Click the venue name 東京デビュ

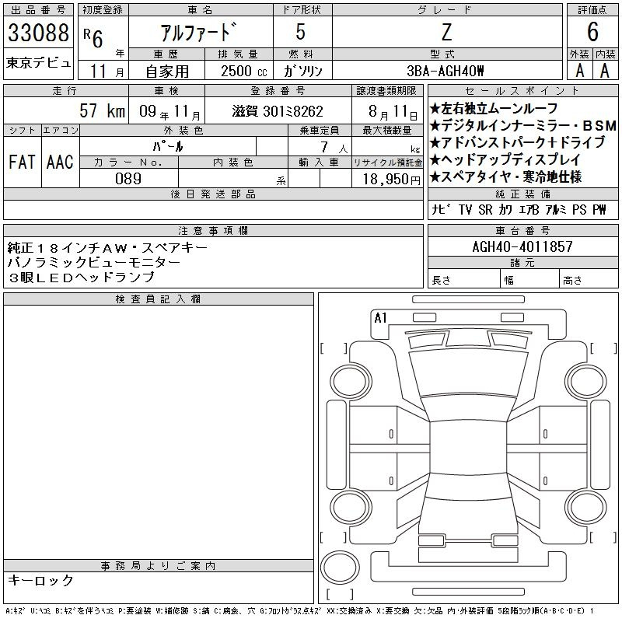pyautogui.click(x=38, y=63)
